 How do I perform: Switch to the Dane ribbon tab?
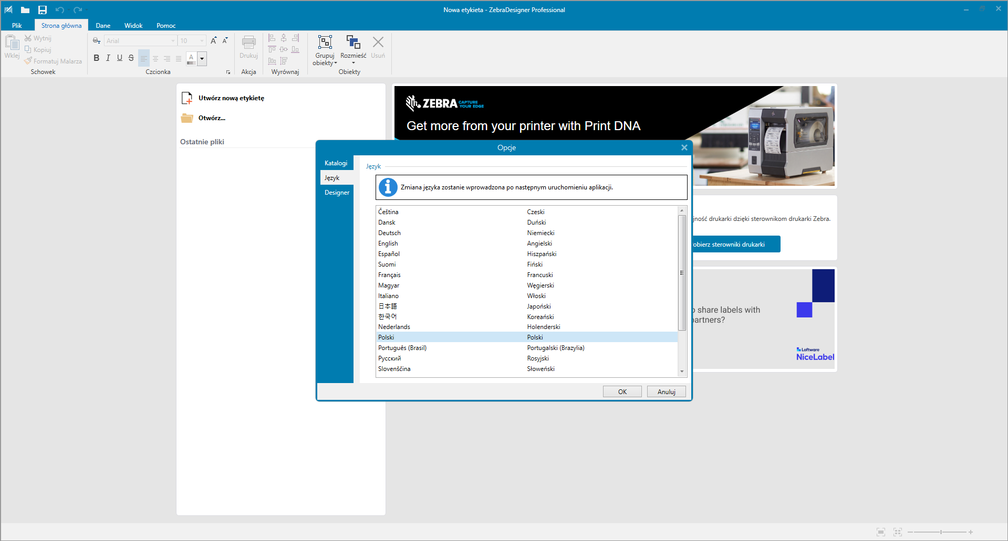tap(103, 25)
